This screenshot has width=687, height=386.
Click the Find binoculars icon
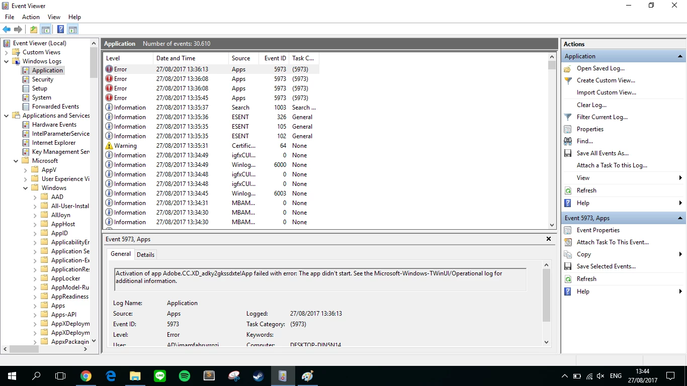tap(568, 141)
